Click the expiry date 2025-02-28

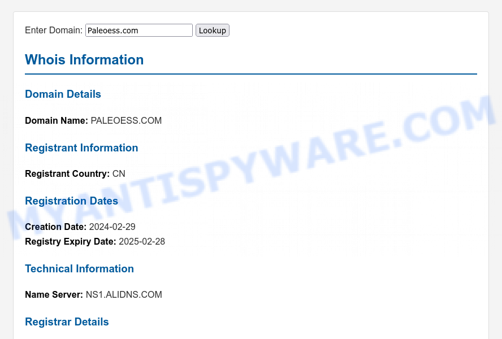click(142, 242)
